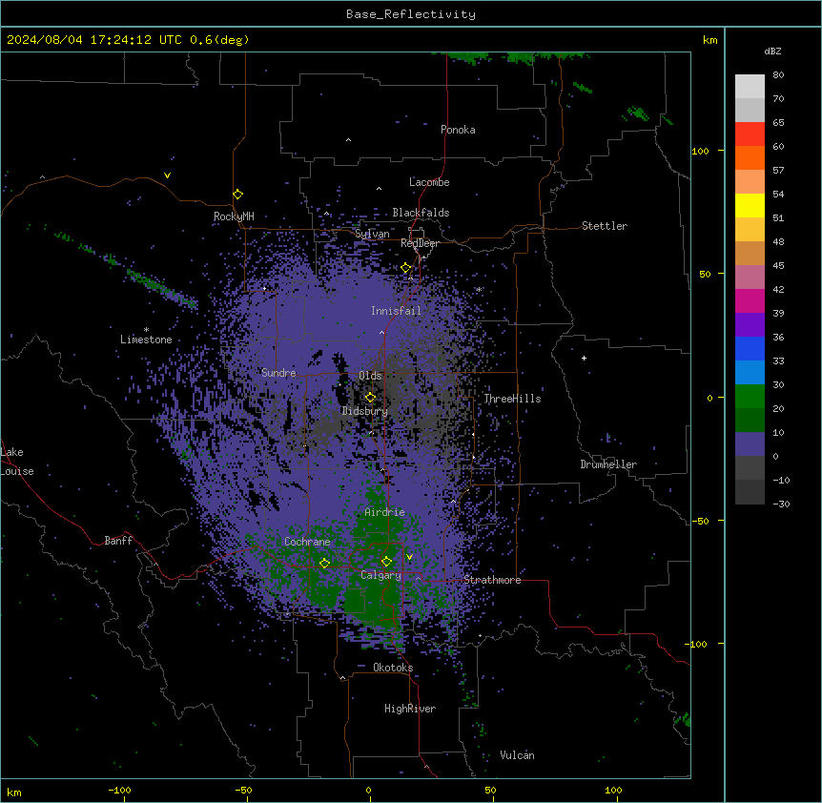Click the Strathmore label

tap(492, 580)
